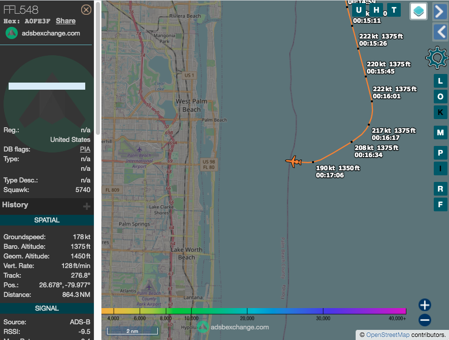The image size is (449, 340).
Task: Click the Share link next to Hex
Action: [65, 21]
